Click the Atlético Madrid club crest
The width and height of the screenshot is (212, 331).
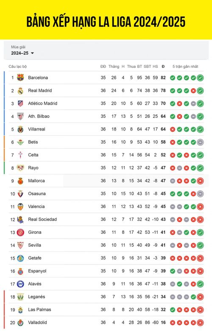pos(20,103)
